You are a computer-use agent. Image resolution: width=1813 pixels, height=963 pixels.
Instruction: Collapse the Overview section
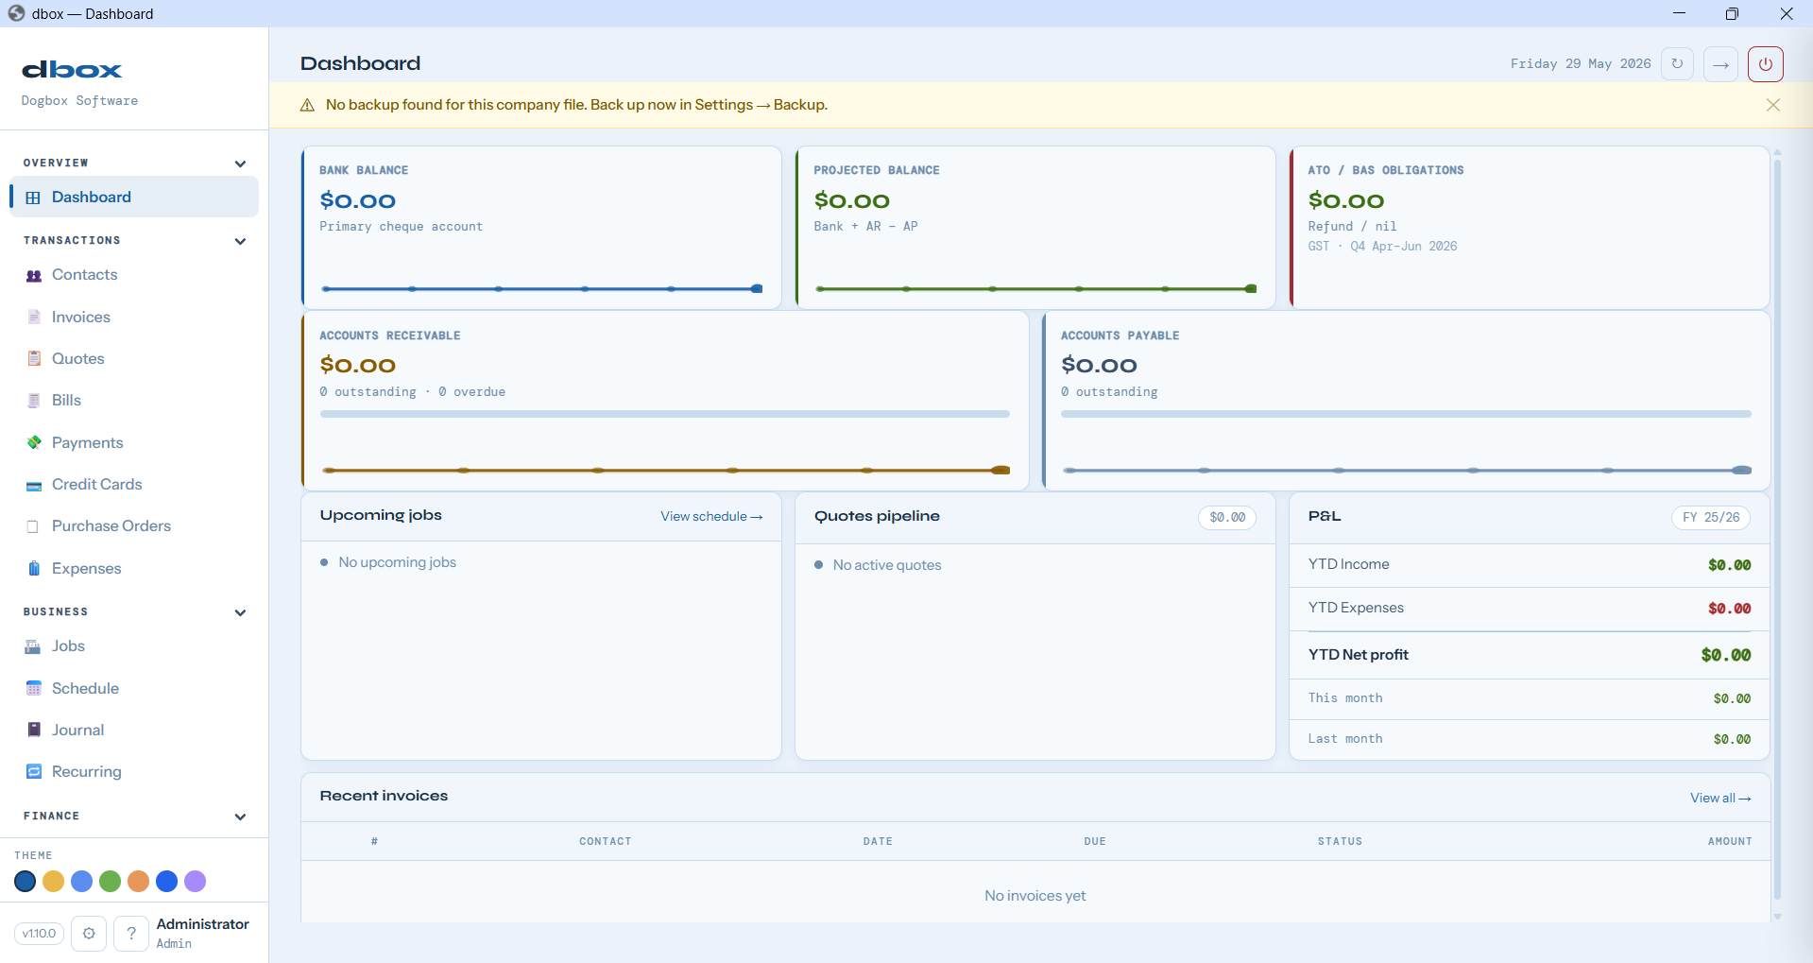pos(240,163)
